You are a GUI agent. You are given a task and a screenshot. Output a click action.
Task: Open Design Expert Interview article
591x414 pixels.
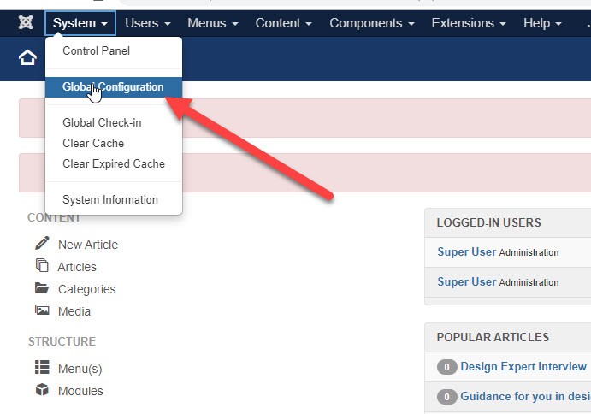[x=523, y=366]
